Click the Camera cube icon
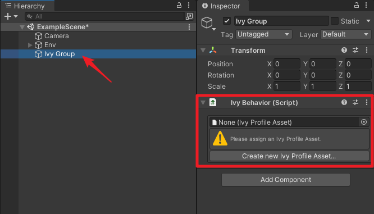Image resolution: width=374 pixels, height=214 pixels. [x=38, y=36]
